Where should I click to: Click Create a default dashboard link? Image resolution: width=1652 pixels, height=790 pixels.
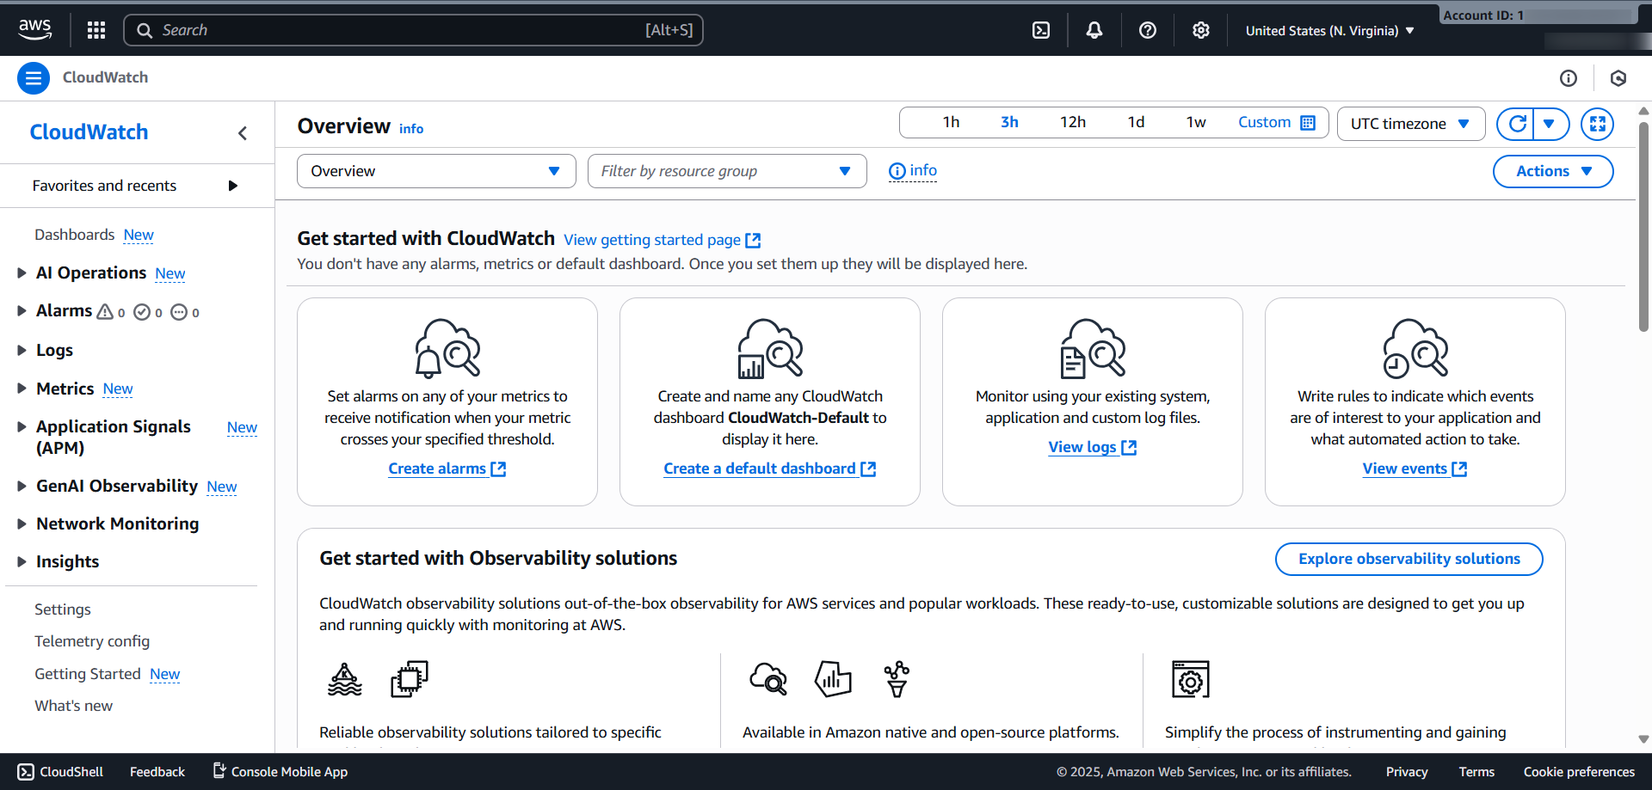point(769,468)
